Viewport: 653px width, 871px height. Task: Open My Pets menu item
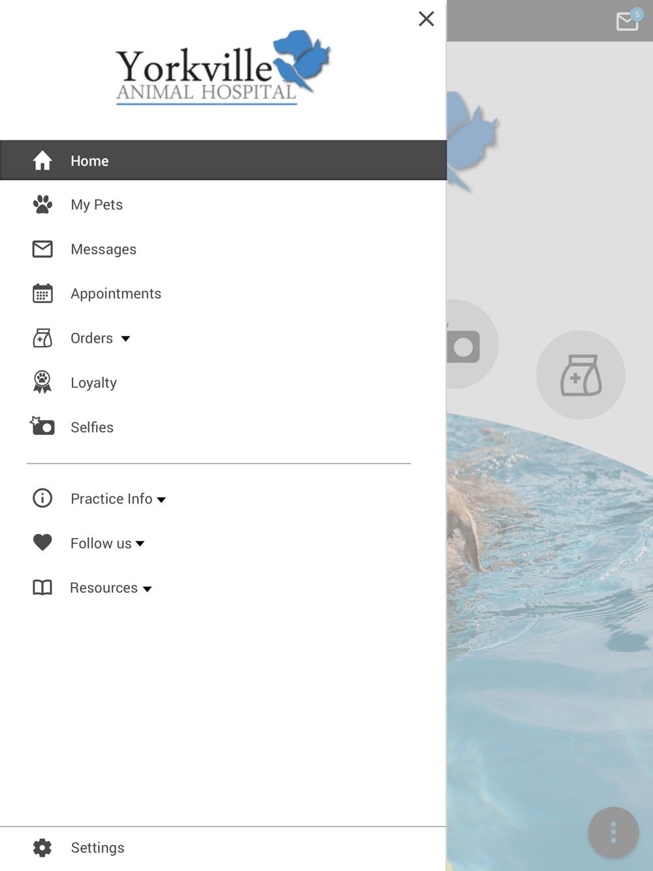(x=223, y=204)
